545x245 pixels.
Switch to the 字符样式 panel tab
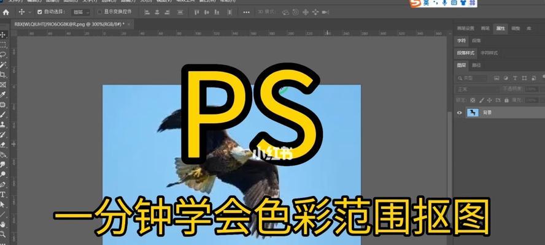coord(489,53)
